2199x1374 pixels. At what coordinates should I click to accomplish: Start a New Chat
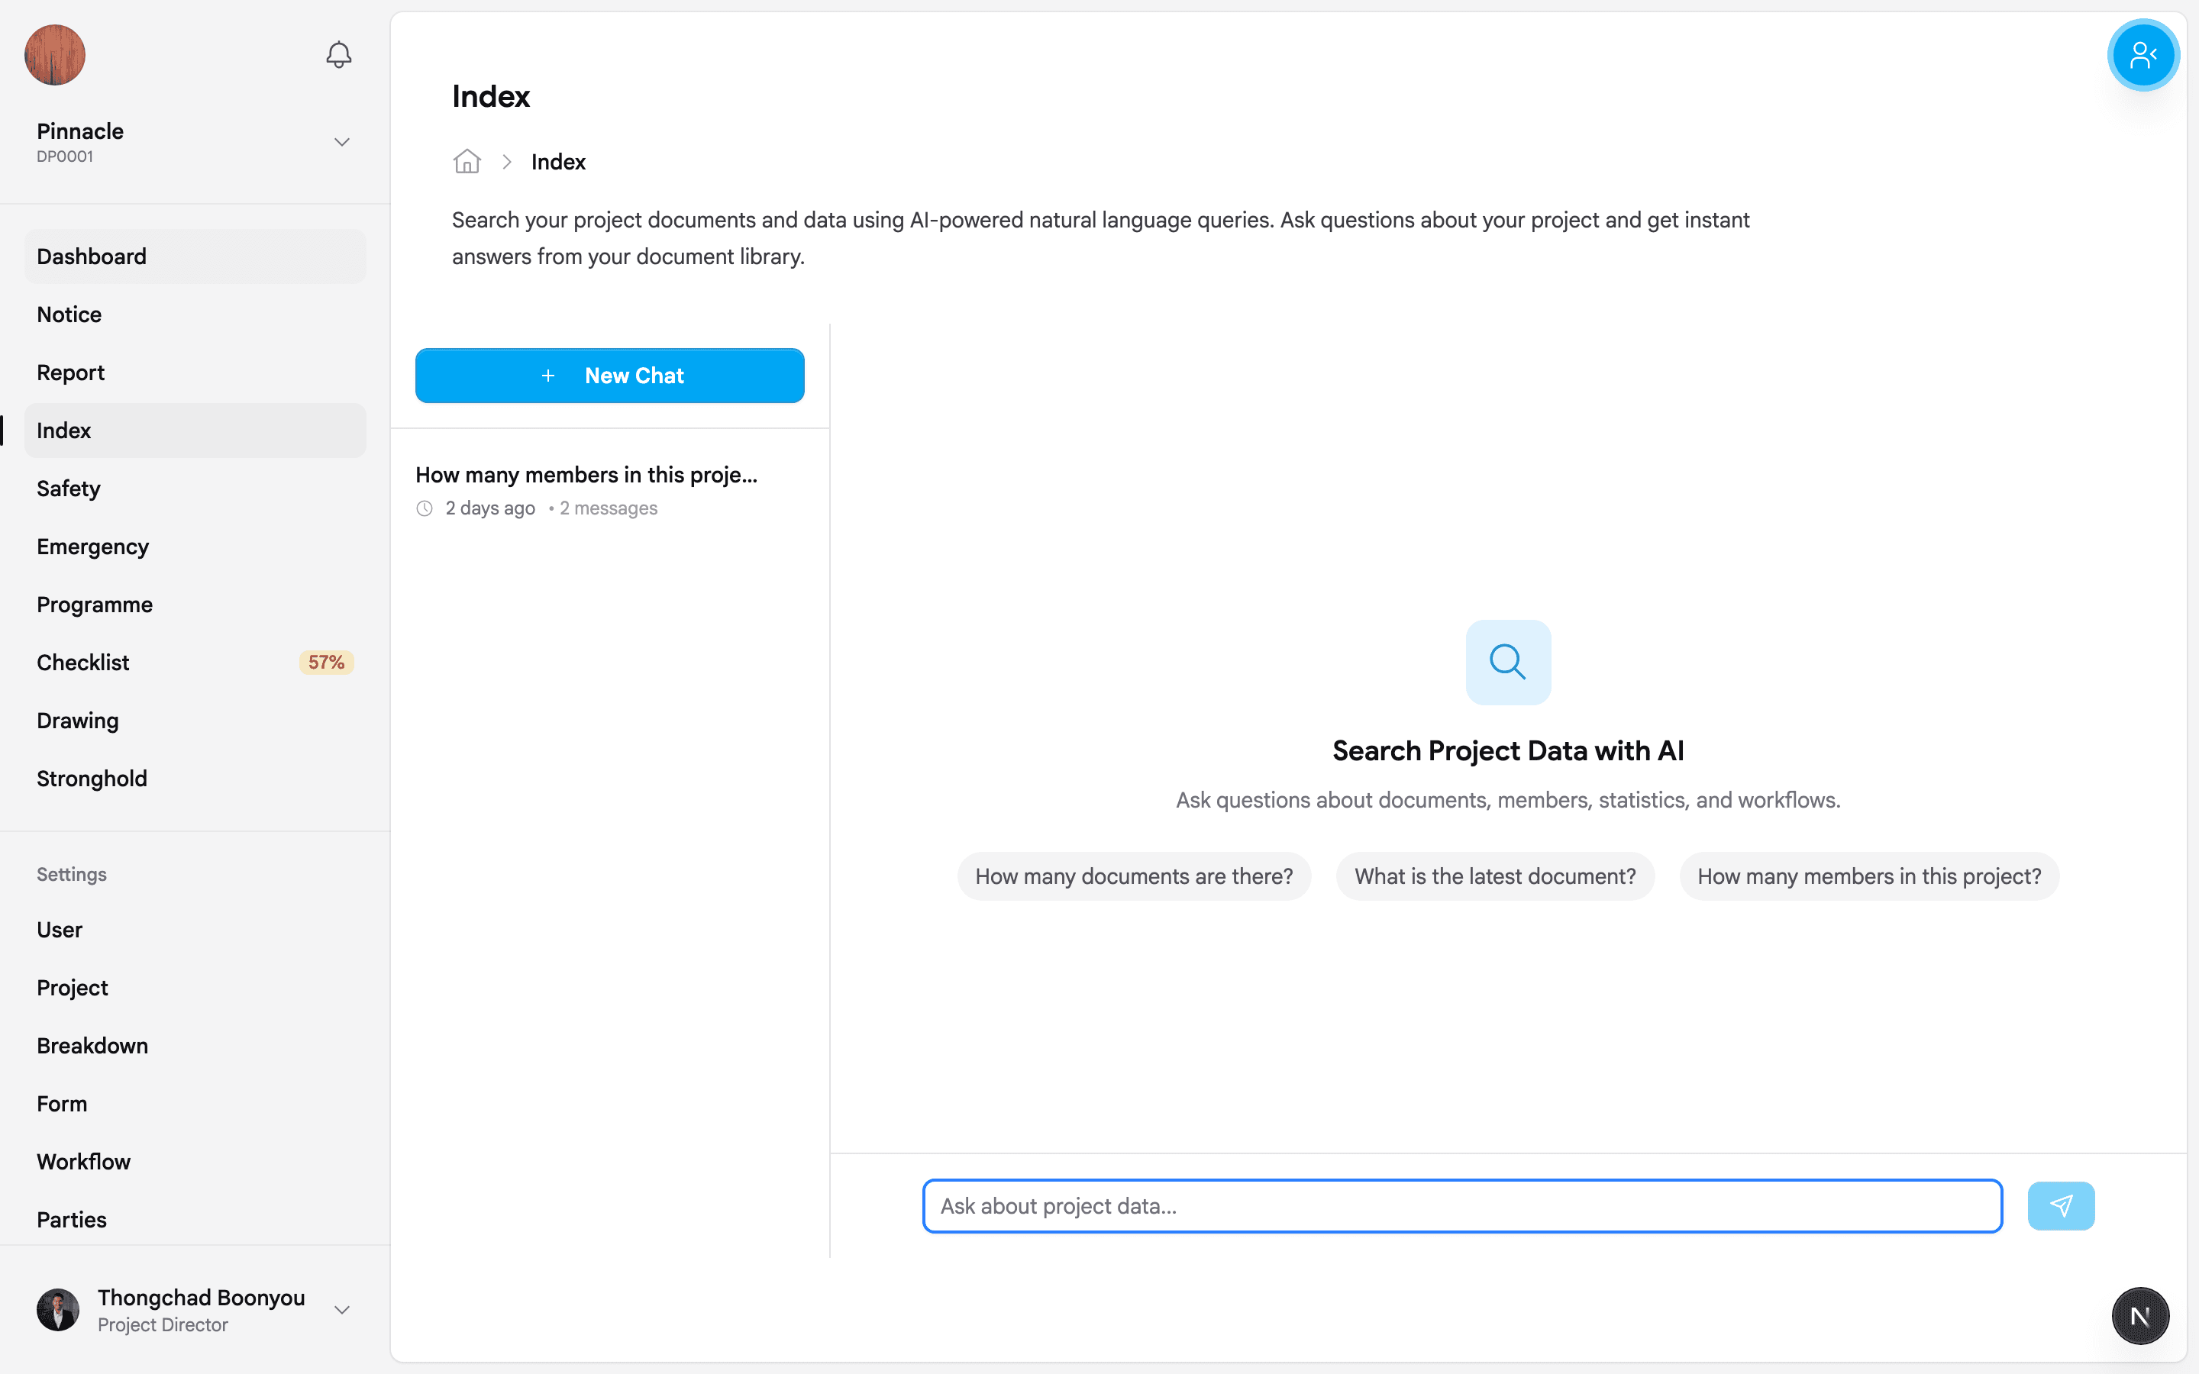tap(609, 376)
